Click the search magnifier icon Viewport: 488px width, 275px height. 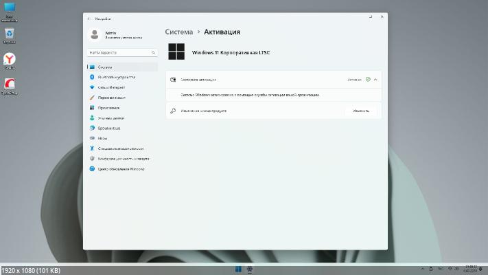point(153,53)
